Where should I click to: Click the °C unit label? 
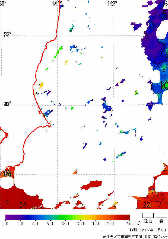(138, 224)
